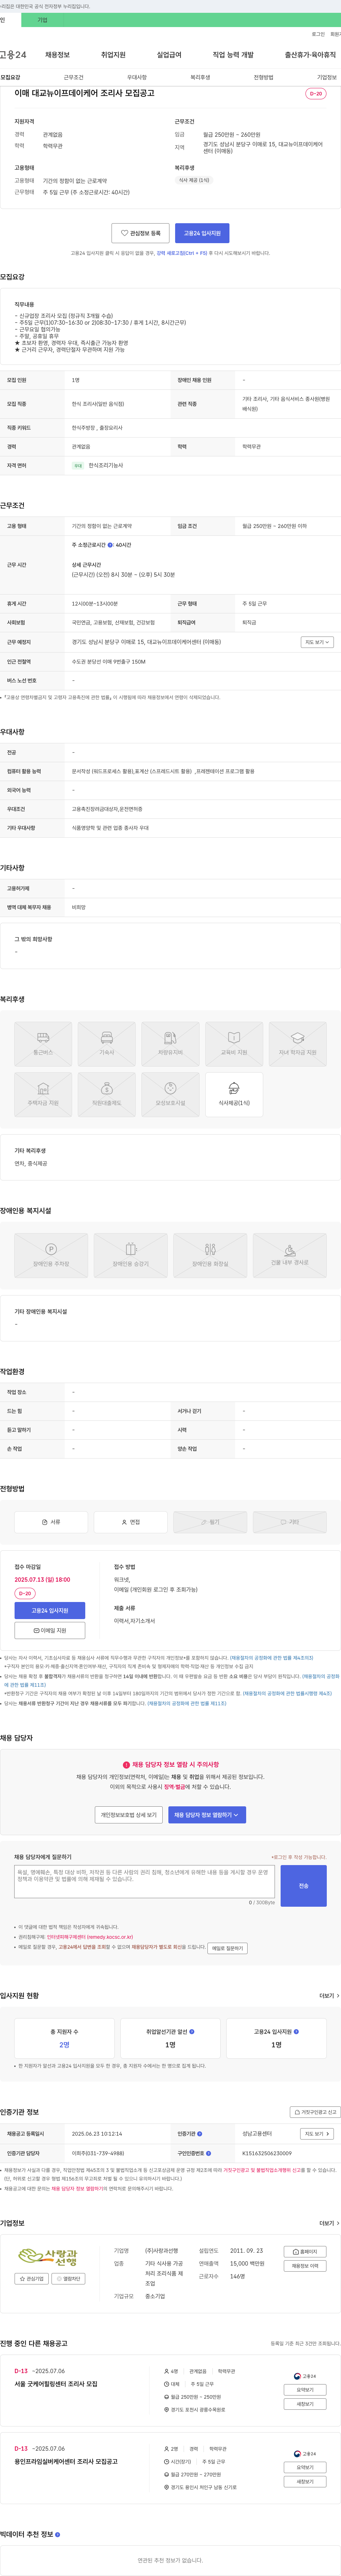Focus the 채용 담당자에게 질문하기 text box

(145, 1881)
